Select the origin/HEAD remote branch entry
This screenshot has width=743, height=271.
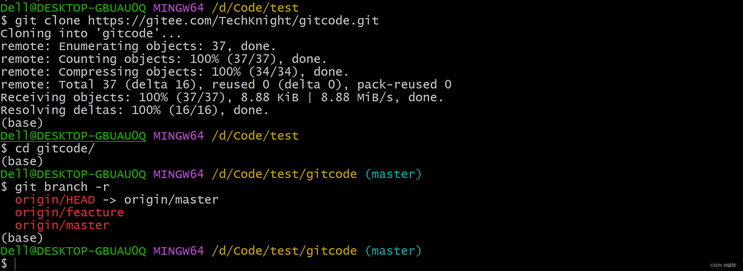coord(55,200)
